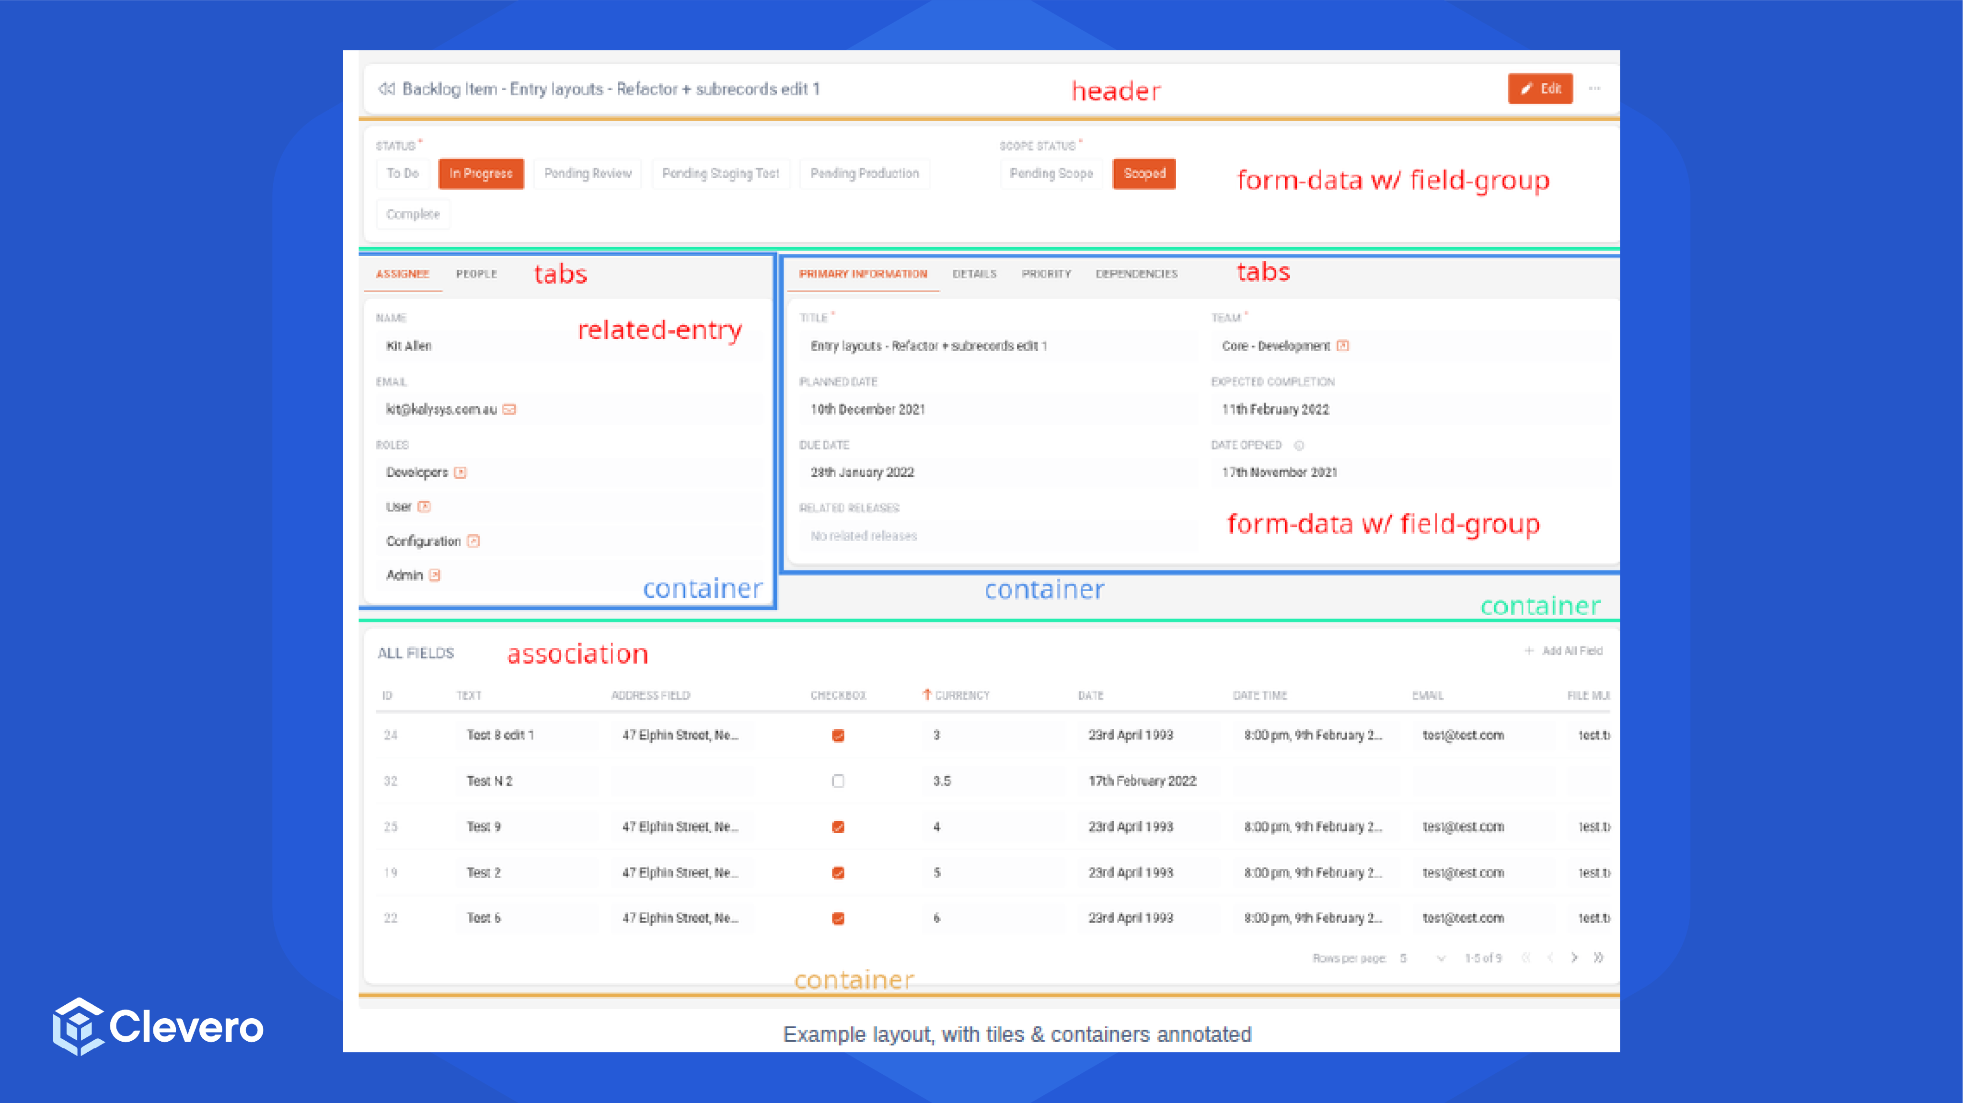Viewport: 1963px width, 1103px height.
Task: Click the Core - Development team value
Action: click(1276, 346)
